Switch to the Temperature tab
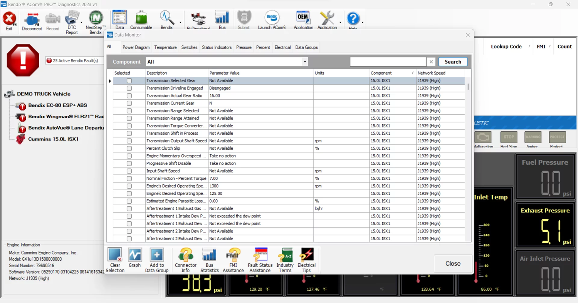The image size is (578, 303). point(165,47)
